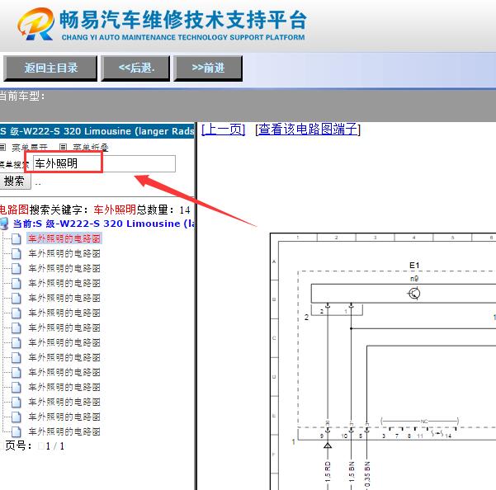
Task: Go back with the <<后退 button
Action: [135, 68]
